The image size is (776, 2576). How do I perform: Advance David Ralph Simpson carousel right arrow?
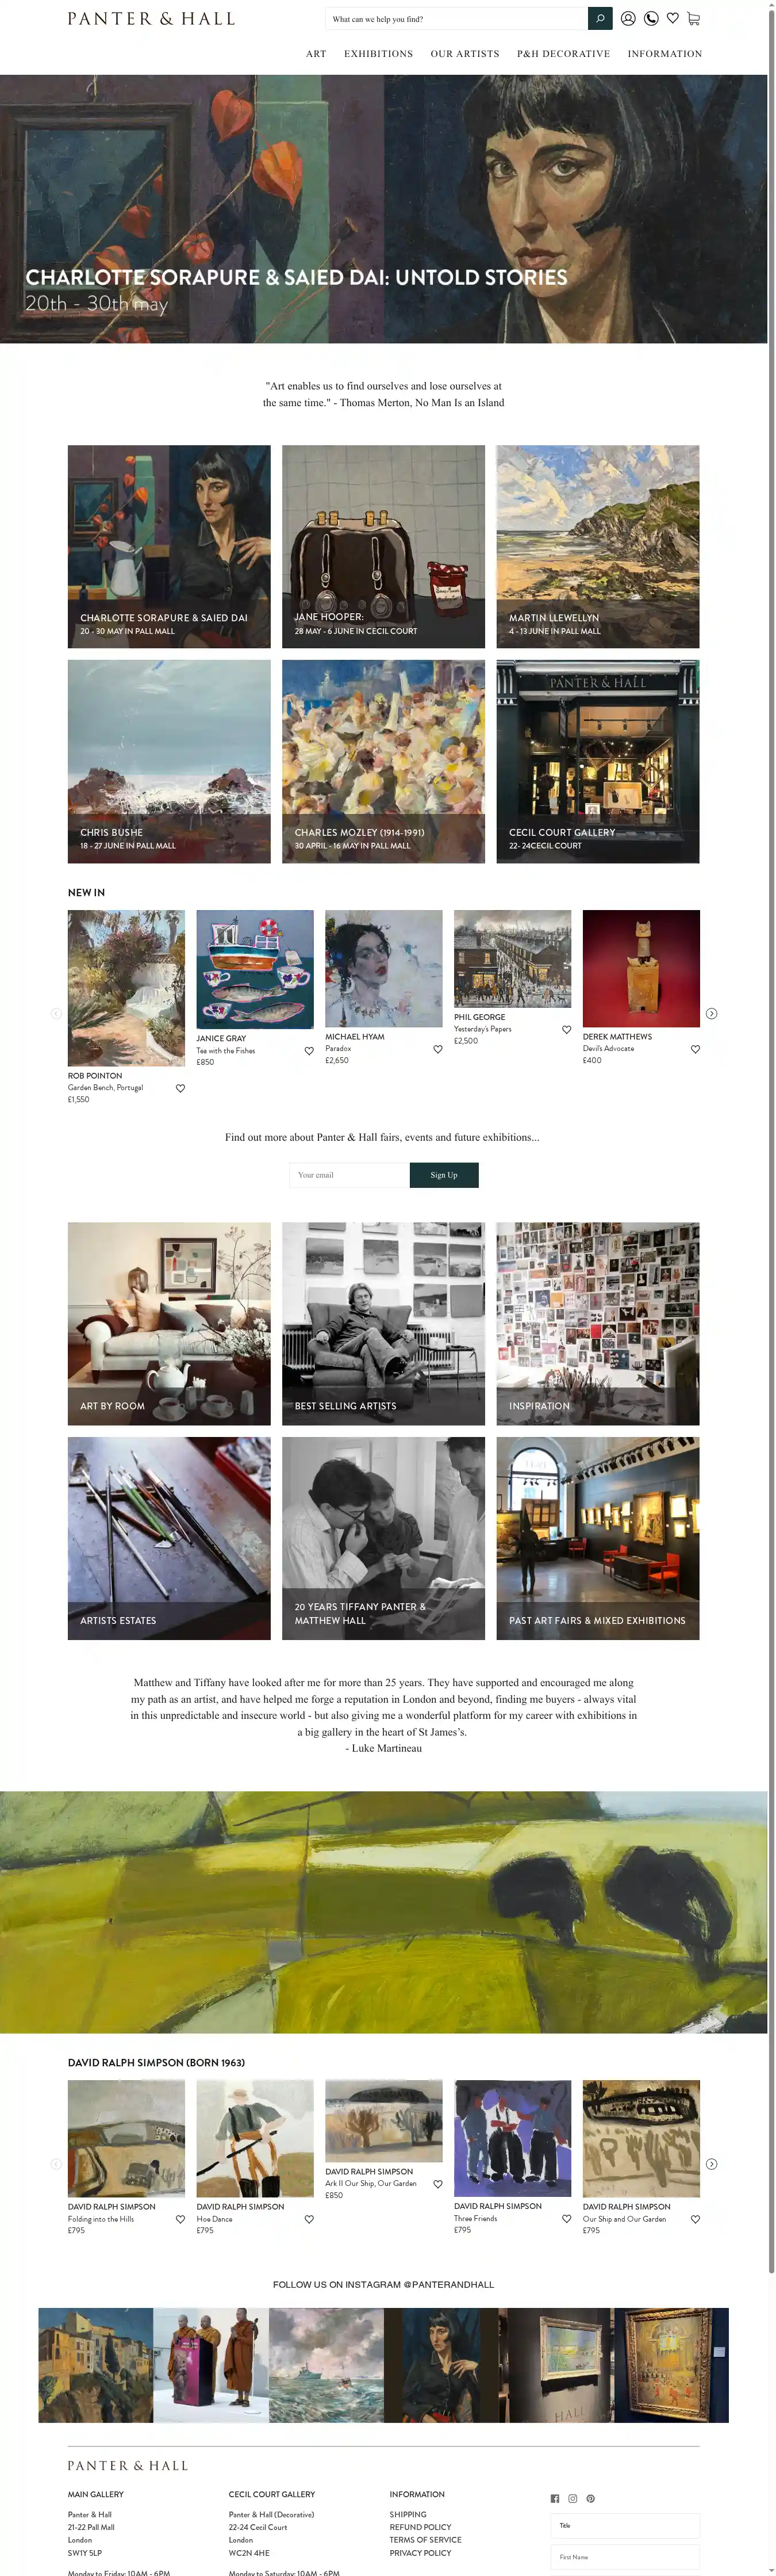pyautogui.click(x=712, y=2164)
